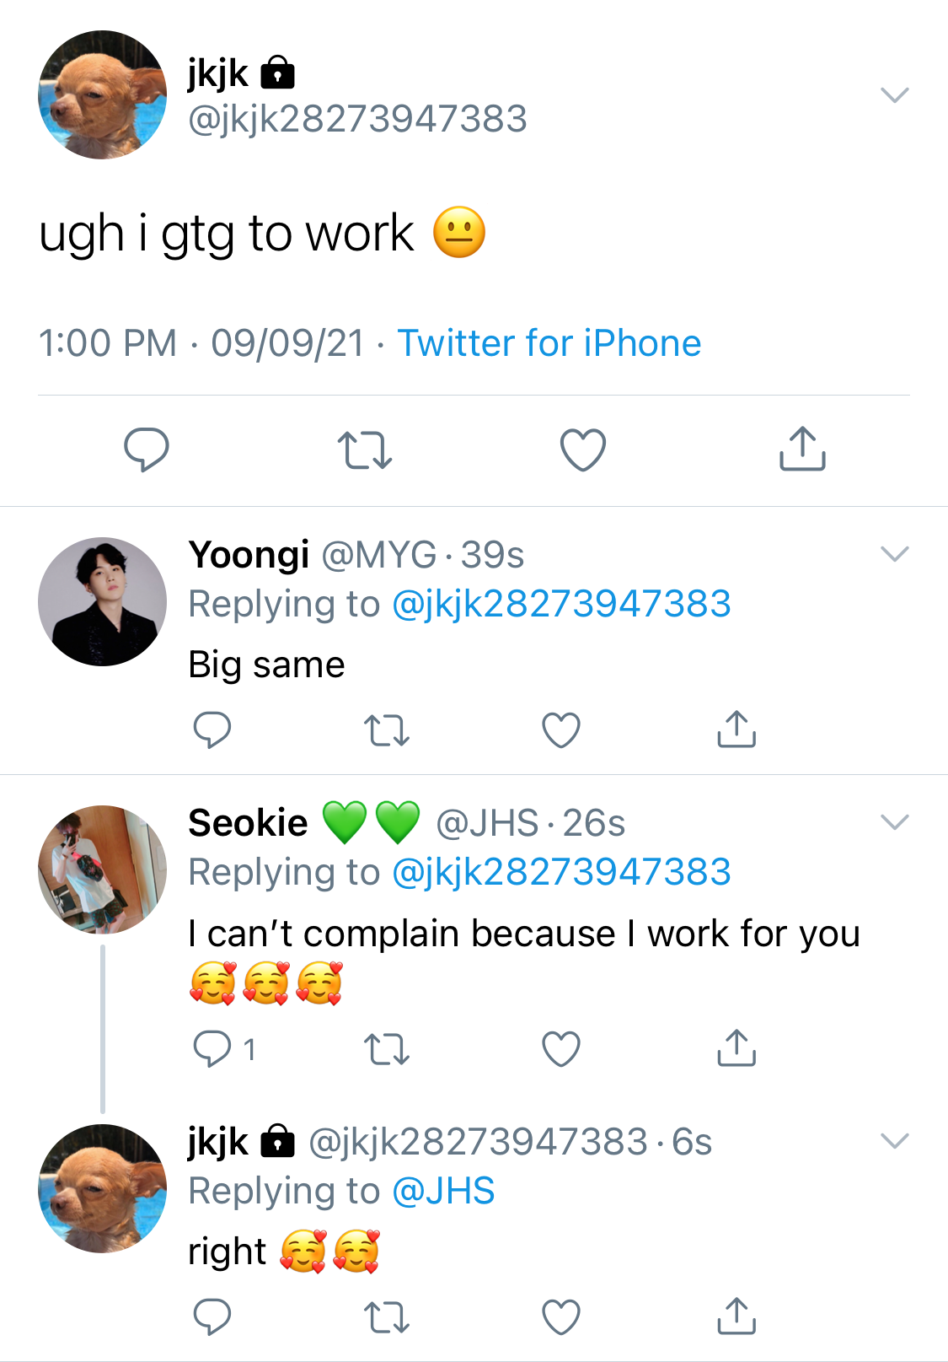Image resolution: width=948 pixels, height=1362 pixels.
Task: Reply to Yoongi's 'Big same' tweet
Action: pyautogui.click(x=212, y=729)
